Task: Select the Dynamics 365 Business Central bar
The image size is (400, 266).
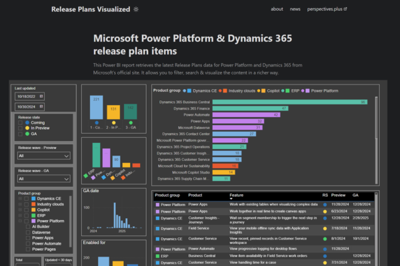Action: [x=290, y=102]
